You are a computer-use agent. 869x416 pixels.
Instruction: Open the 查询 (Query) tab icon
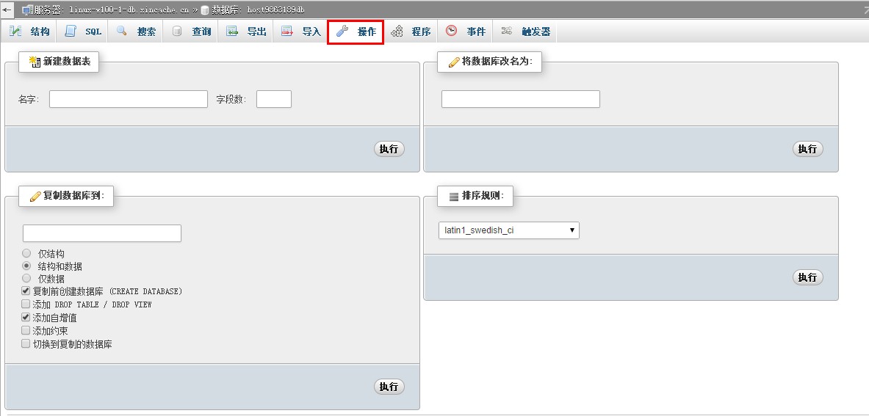pos(177,32)
